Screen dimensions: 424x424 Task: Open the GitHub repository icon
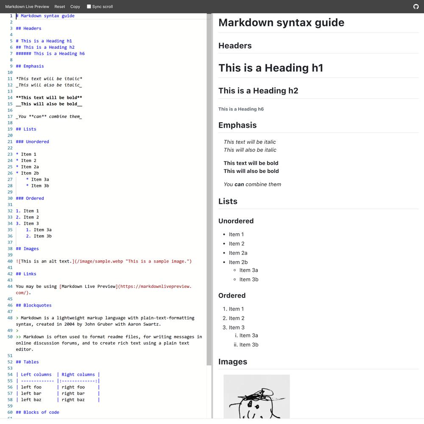click(x=416, y=6)
